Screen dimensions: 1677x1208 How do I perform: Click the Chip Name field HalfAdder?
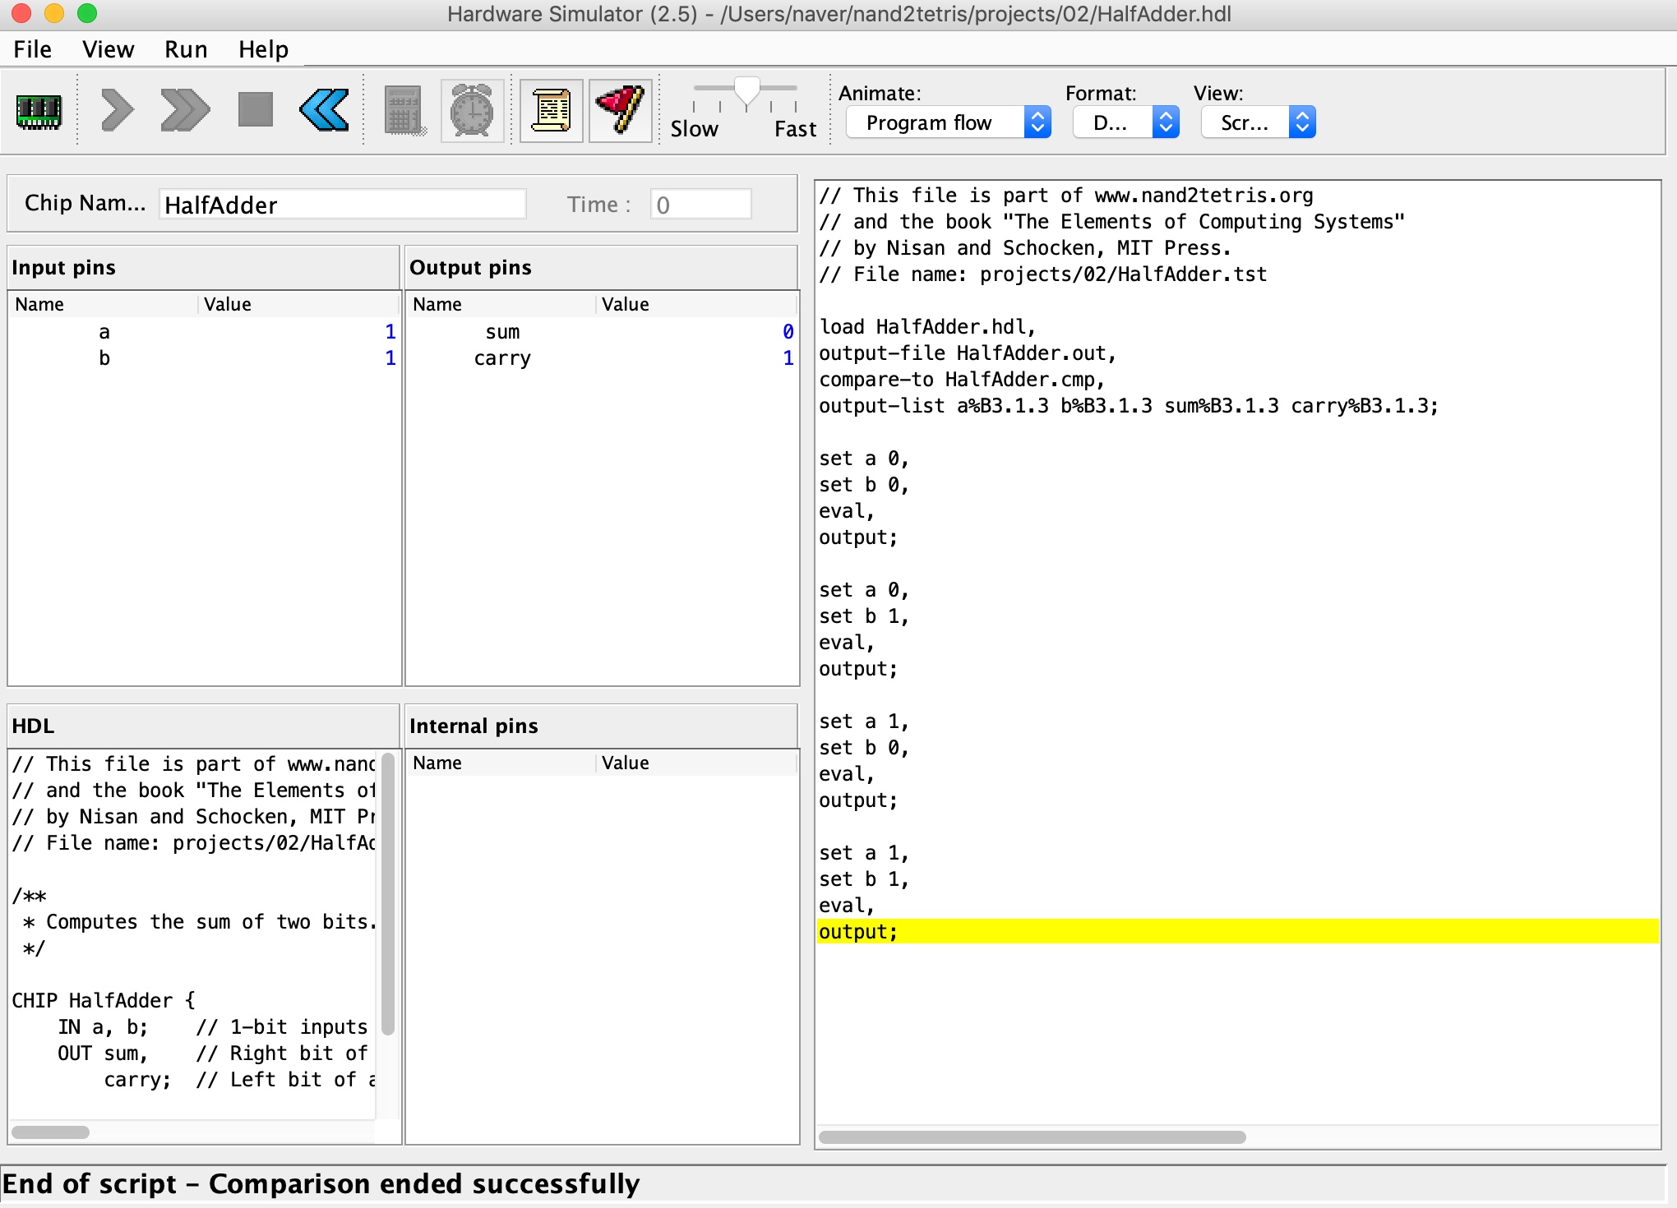click(342, 205)
